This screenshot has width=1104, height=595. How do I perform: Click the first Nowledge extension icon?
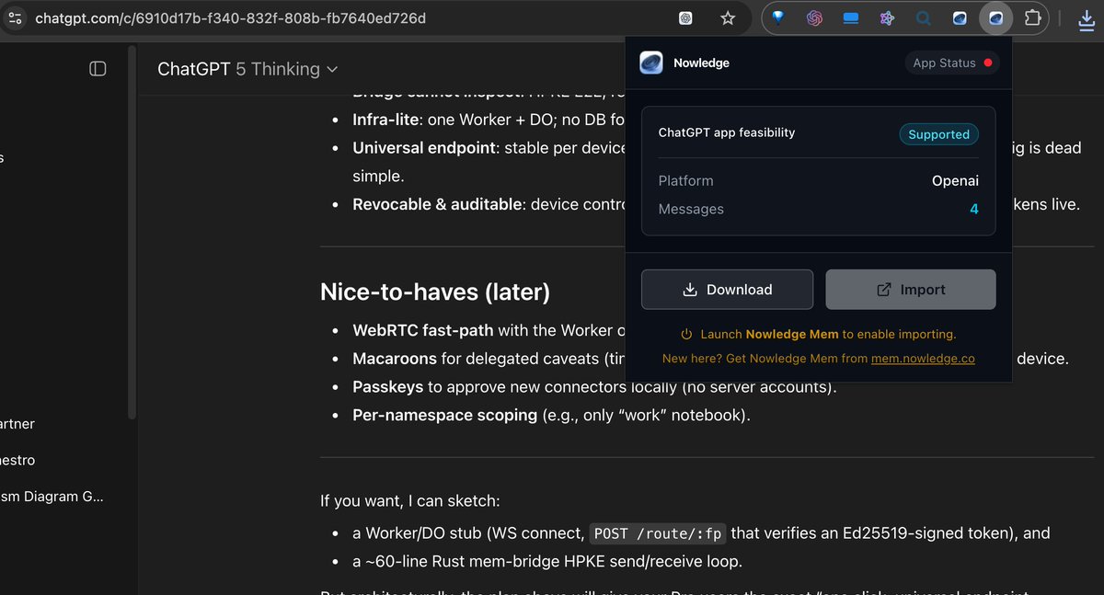[x=960, y=18]
